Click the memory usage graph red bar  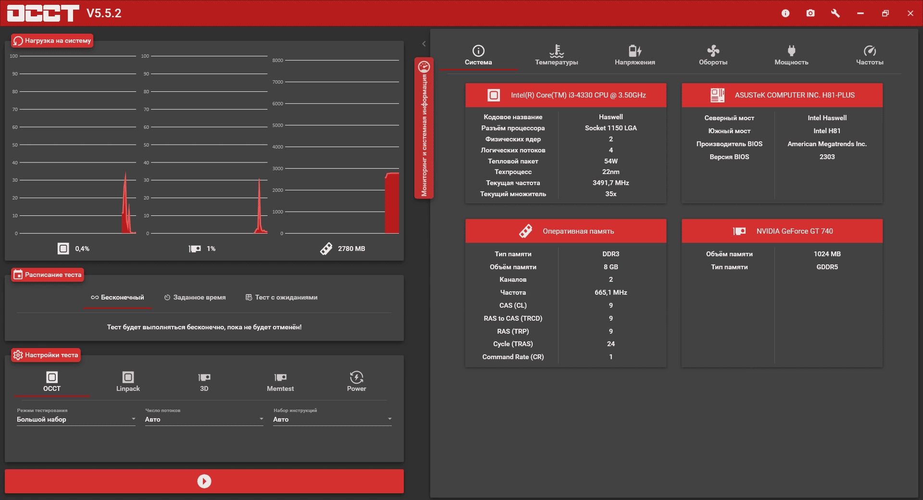click(392, 203)
